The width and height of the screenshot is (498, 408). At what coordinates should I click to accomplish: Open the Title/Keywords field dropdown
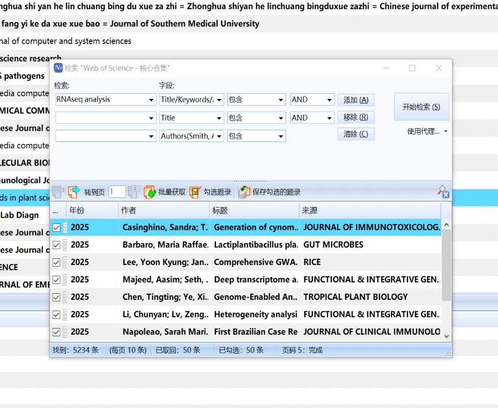(x=219, y=100)
